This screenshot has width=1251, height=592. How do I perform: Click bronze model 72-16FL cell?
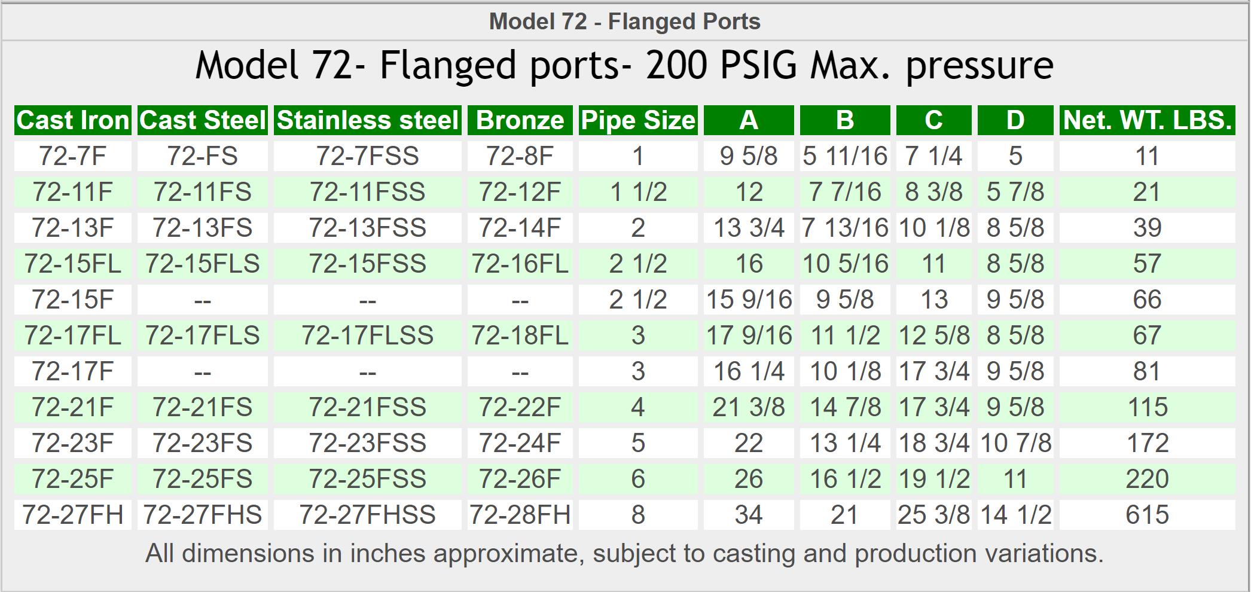520,264
